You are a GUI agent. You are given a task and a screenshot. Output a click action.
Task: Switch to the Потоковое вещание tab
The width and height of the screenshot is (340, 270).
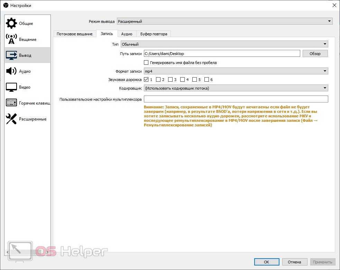[x=75, y=34]
